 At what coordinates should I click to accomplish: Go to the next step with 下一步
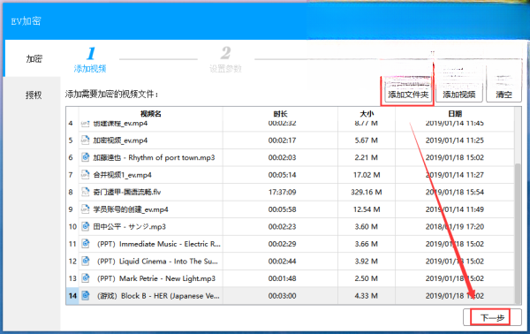pos(492,317)
